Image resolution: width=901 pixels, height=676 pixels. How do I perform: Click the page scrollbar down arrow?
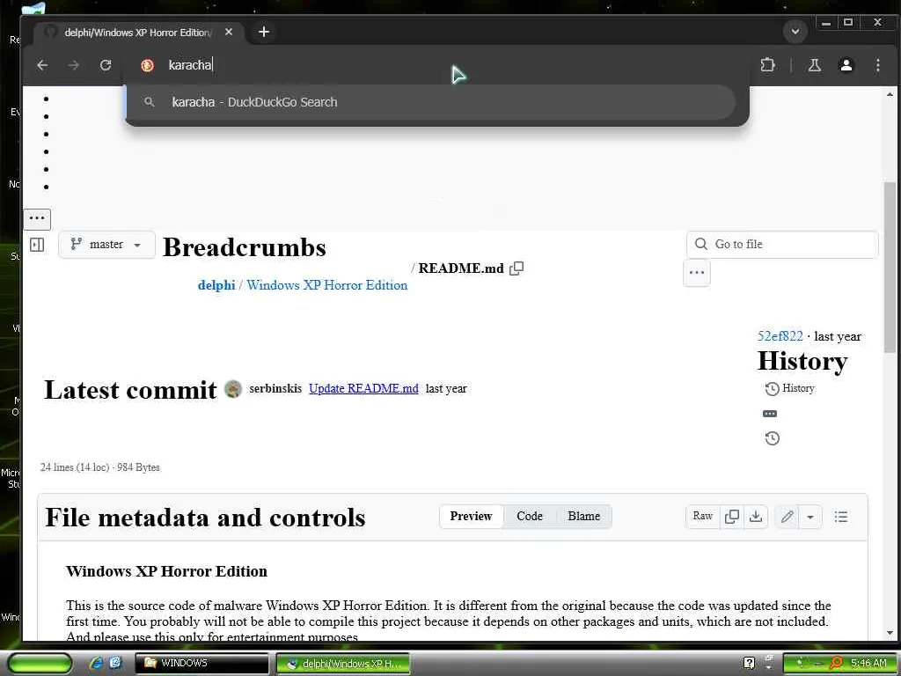point(890,633)
